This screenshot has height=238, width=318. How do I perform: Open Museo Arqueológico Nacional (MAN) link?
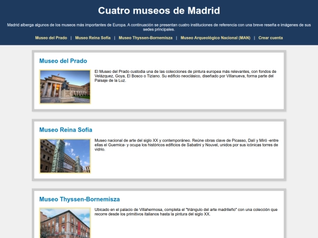pyautogui.click(x=216, y=38)
